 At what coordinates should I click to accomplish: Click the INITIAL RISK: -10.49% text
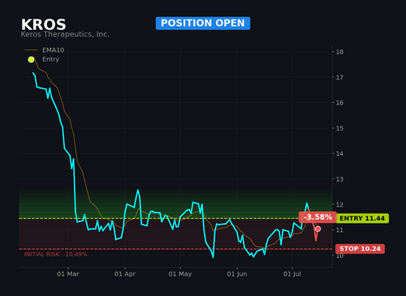point(56,254)
